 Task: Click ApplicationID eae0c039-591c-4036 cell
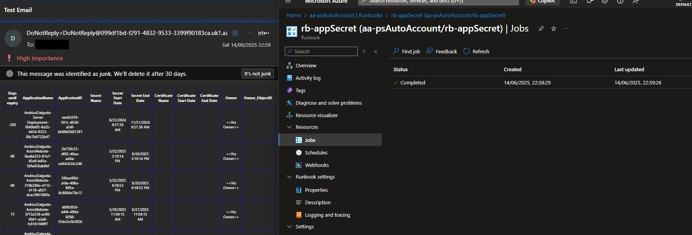tap(70, 125)
